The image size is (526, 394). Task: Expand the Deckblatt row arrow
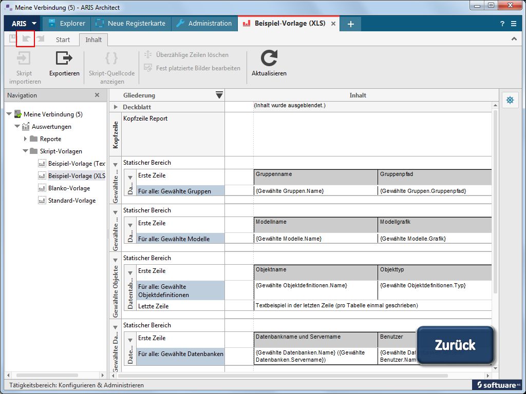click(116, 107)
